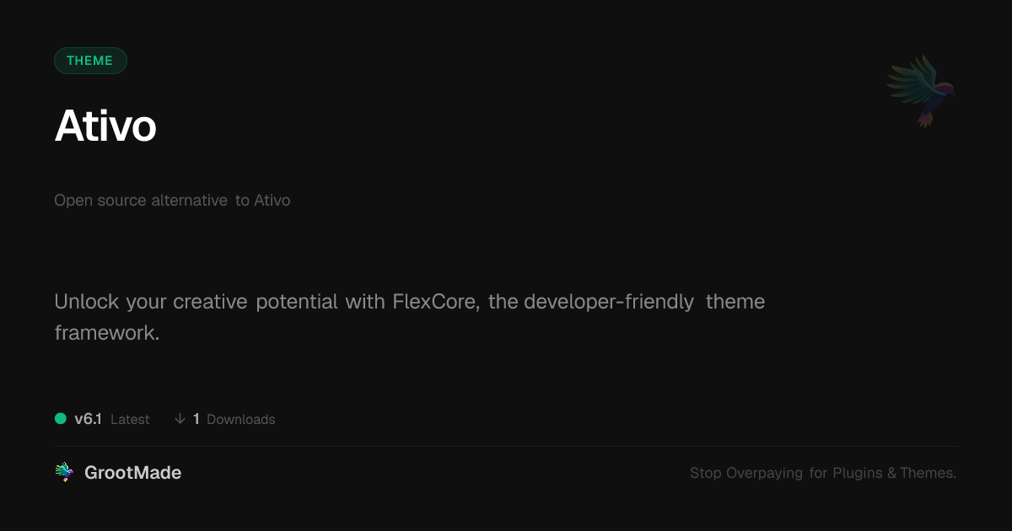Click the green status dot
1012x531 pixels.
(61, 418)
